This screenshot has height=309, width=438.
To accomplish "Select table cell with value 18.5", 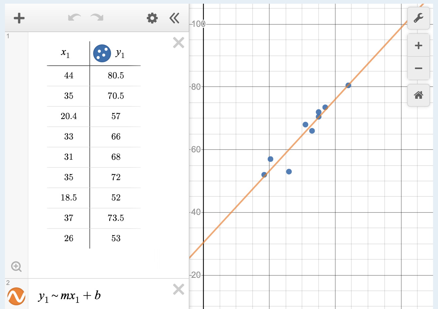I will (x=68, y=198).
